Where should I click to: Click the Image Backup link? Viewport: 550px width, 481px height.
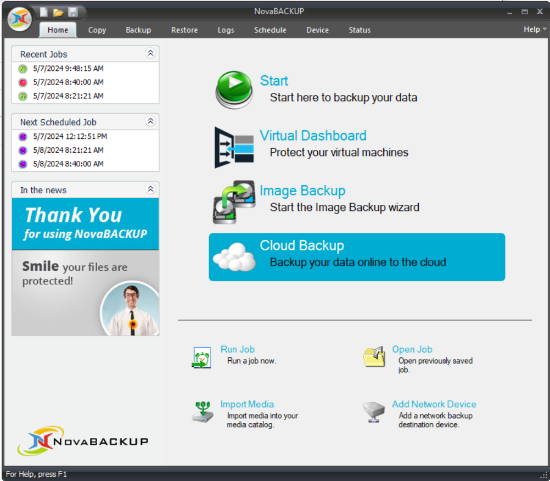(302, 191)
